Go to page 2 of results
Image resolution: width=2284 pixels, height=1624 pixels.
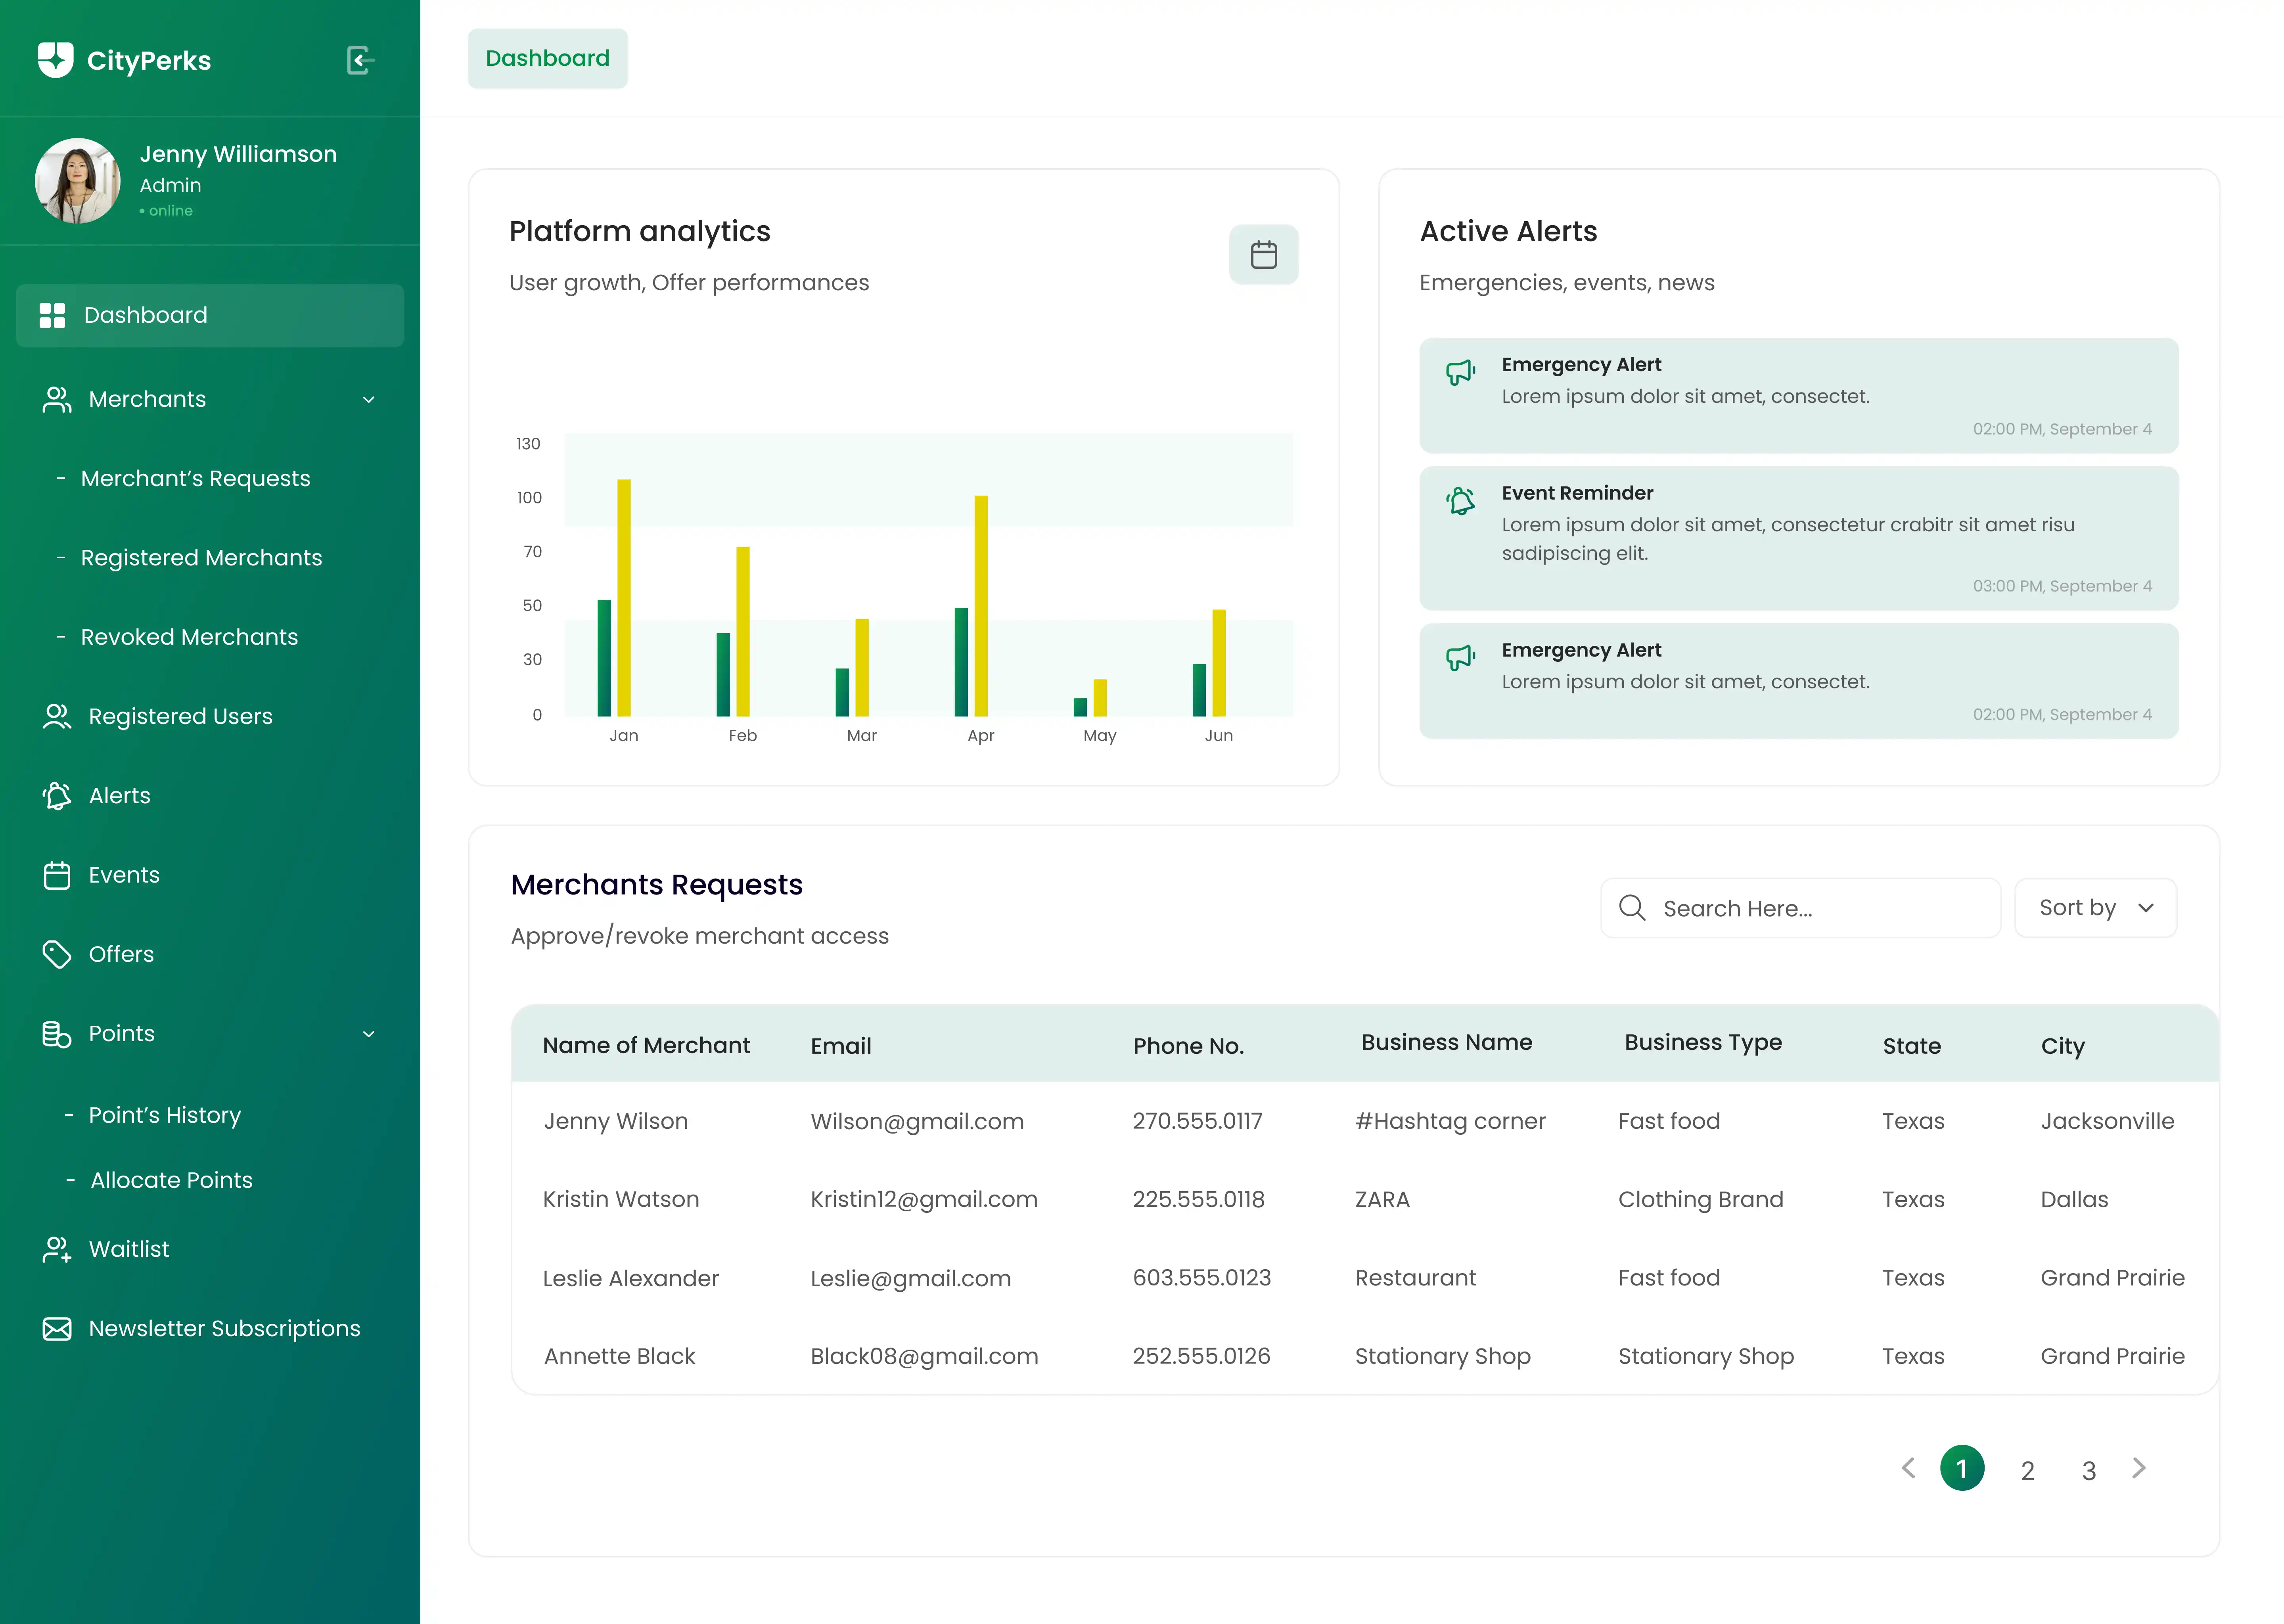[x=2027, y=1470]
